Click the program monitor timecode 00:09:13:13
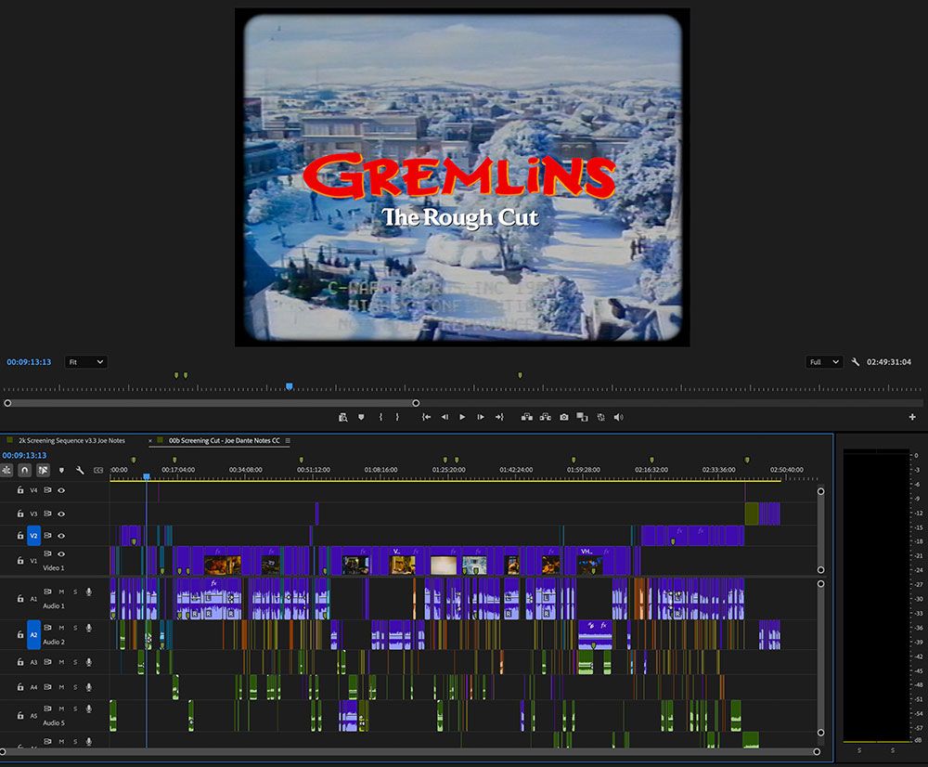The image size is (928, 767). click(29, 362)
